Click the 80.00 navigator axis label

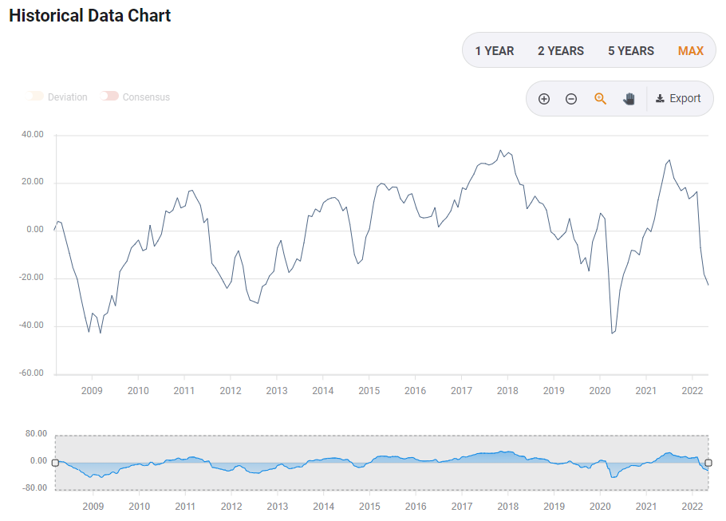coord(36,433)
